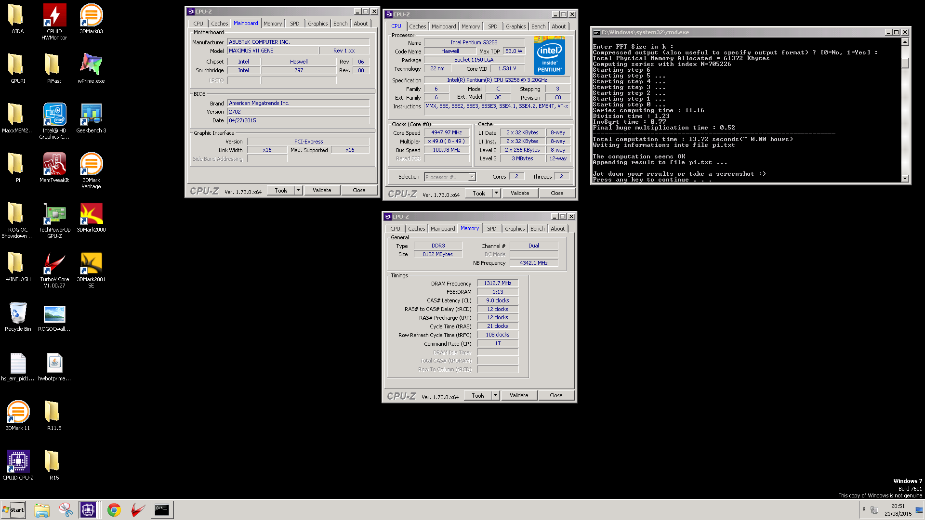This screenshot has width=925, height=520.
Task: Click Close in Mainboard CPU-Z window
Action: click(359, 190)
